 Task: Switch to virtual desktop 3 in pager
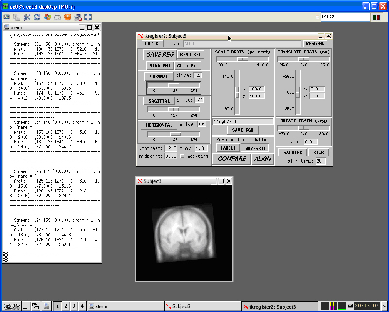point(73,306)
